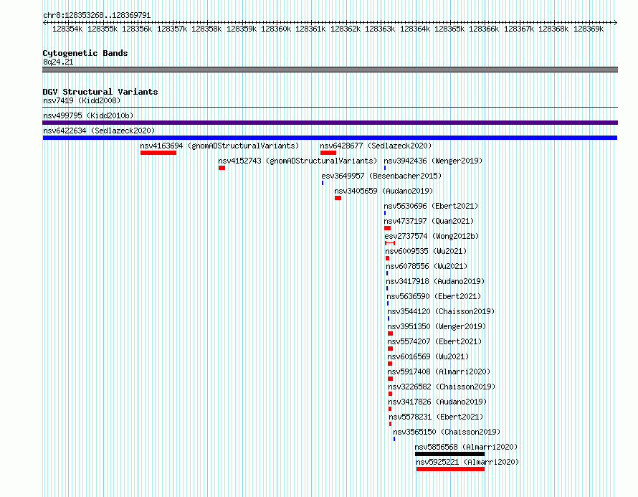
Task: Open nsv5630696 (Ebert2021) label
Action: (x=431, y=206)
